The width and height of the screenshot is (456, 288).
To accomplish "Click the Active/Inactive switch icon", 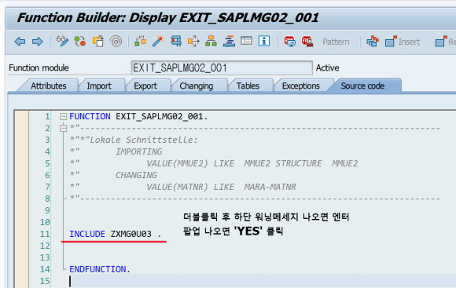I will point(80,42).
